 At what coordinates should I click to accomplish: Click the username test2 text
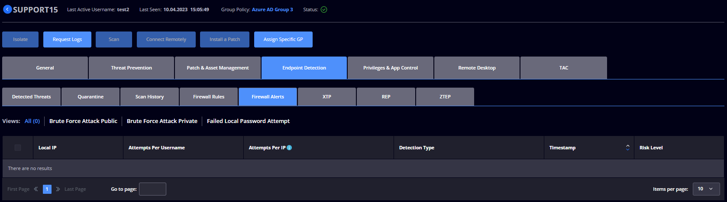123,9
